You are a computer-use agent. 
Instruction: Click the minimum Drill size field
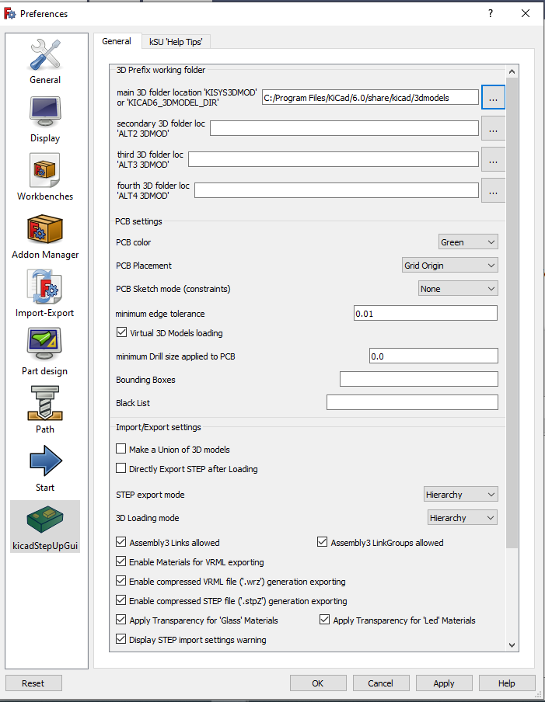[x=433, y=356]
